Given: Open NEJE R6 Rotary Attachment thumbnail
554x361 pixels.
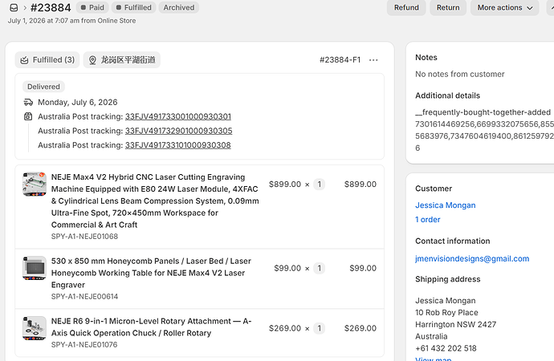Looking at the screenshot, I should coord(35,328).
